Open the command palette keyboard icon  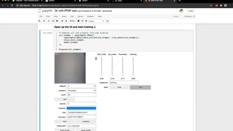(107, 21)
